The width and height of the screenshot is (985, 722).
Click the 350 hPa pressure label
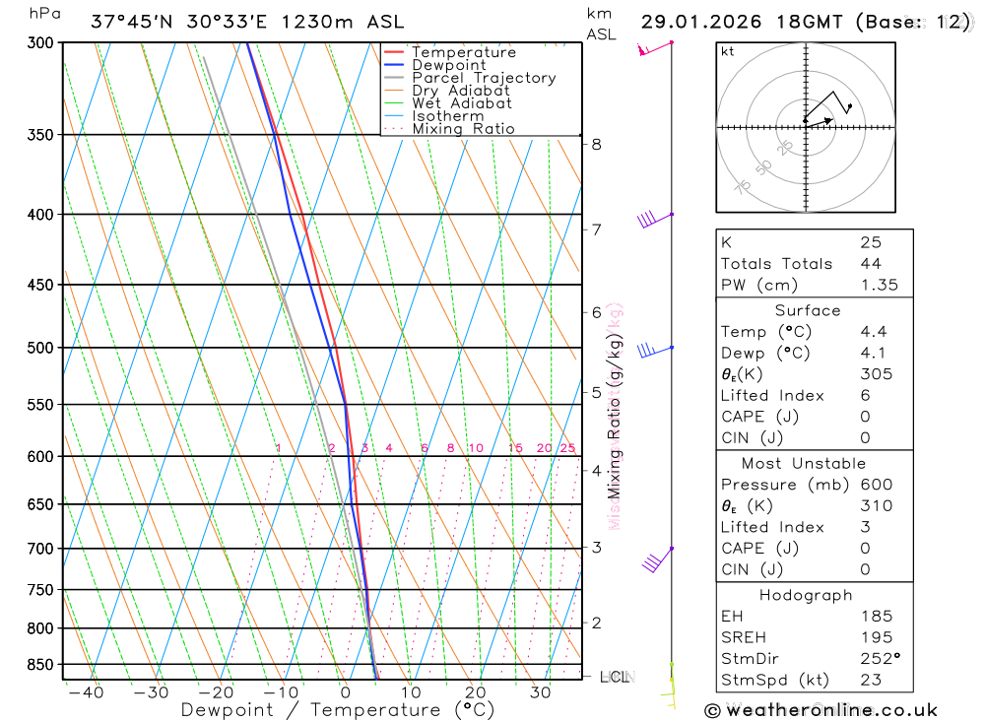click(x=40, y=135)
